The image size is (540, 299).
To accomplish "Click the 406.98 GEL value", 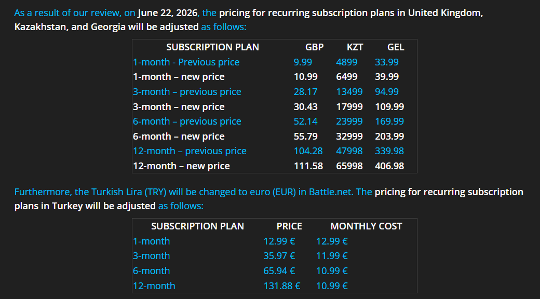I will [x=389, y=166].
